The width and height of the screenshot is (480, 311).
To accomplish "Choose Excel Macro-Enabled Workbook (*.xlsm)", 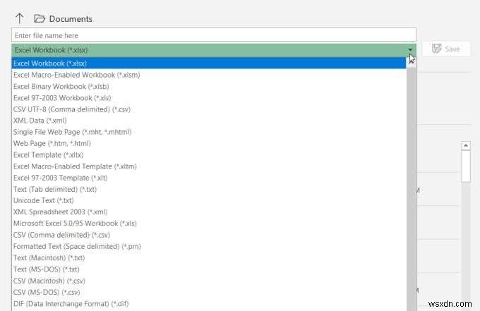I will pos(209,75).
